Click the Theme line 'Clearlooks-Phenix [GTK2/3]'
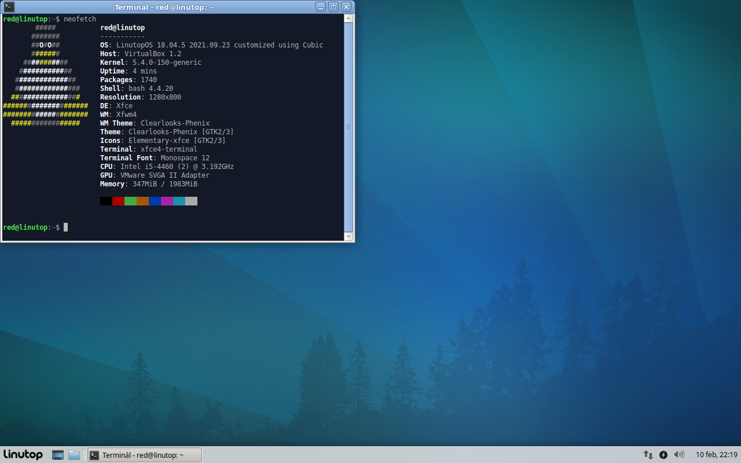 coord(167,132)
